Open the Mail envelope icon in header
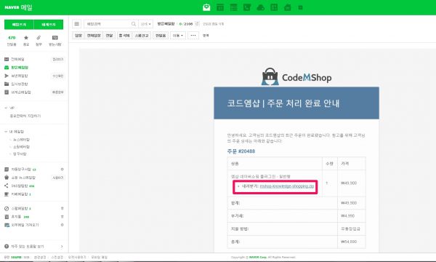Screen dimensions: 436x262 pyautogui.click(x=206, y=7)
